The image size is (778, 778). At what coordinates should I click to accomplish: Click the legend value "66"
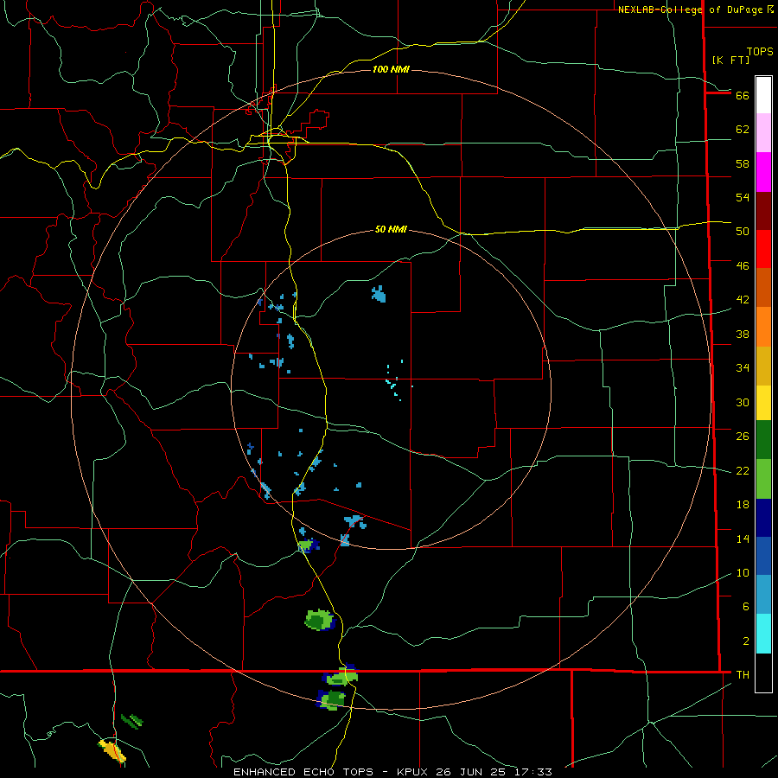point(743,95)
